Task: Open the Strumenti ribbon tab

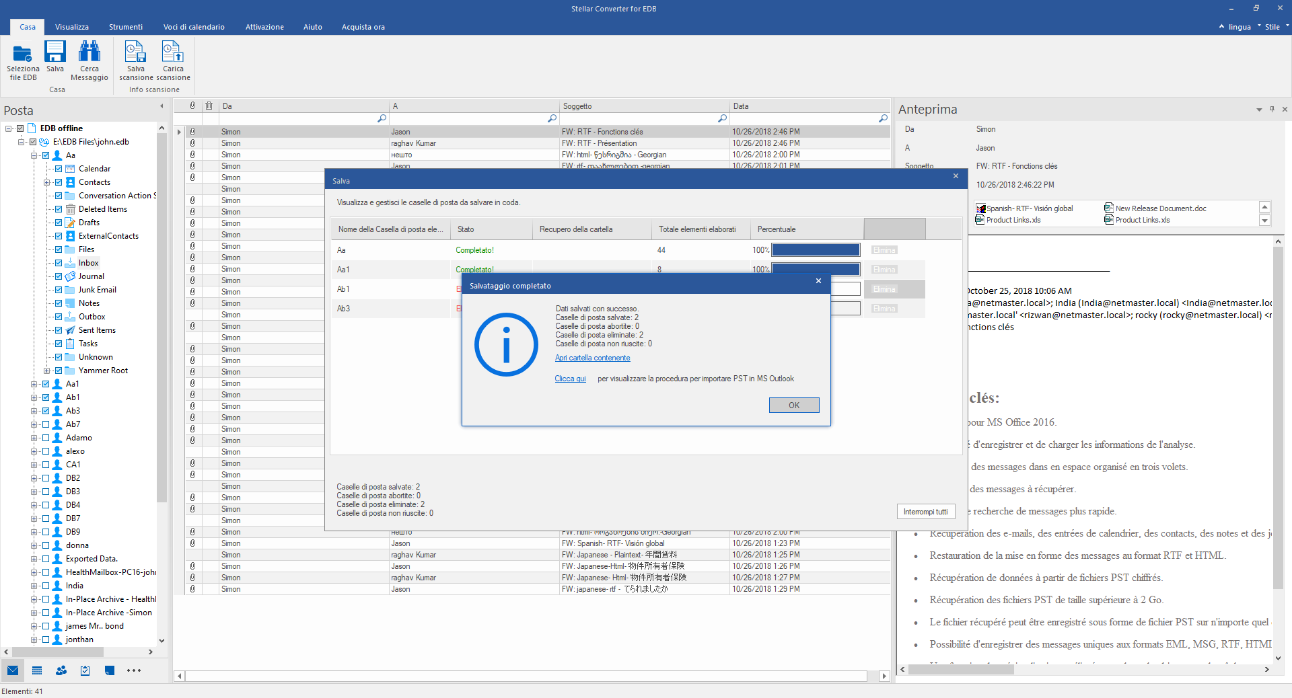Action: pos(126,27)
